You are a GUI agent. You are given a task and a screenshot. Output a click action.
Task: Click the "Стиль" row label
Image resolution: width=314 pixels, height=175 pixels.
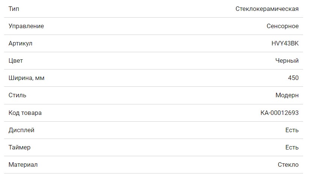pos(17,95)
